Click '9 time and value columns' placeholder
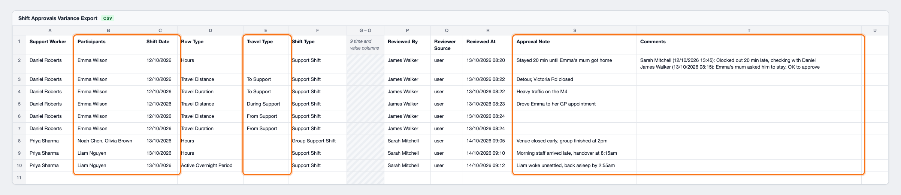The height and width of the screenshot is (195, 901). coord(365,45)
